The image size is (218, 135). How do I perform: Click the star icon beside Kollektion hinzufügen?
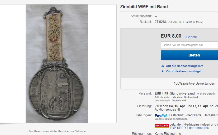(163, 71)
